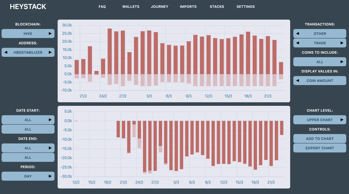349x194 pixels.
Task: Click previous arrow on COIN AMOUNT selector
Action: pos(298,80)
